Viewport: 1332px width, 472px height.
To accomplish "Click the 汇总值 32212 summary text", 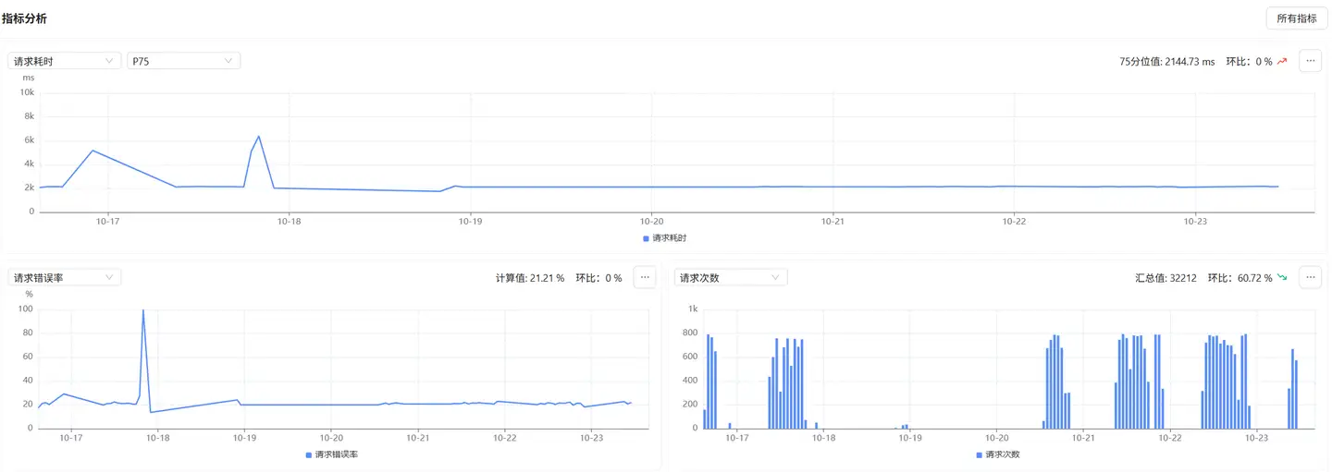I will [x=1165, y=278].
